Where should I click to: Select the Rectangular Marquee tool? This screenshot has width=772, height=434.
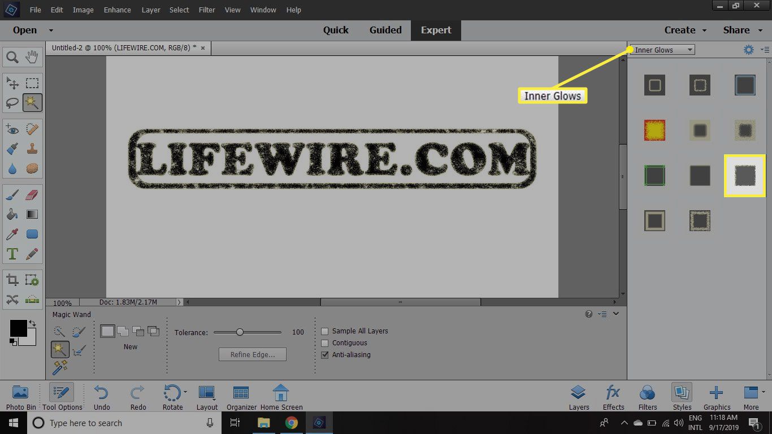pyautogui.click(x=32, y=84)
